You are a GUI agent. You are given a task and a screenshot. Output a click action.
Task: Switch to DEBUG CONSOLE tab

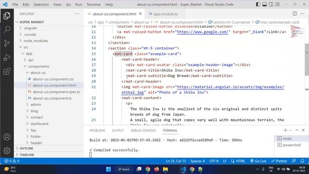(143, 130)
